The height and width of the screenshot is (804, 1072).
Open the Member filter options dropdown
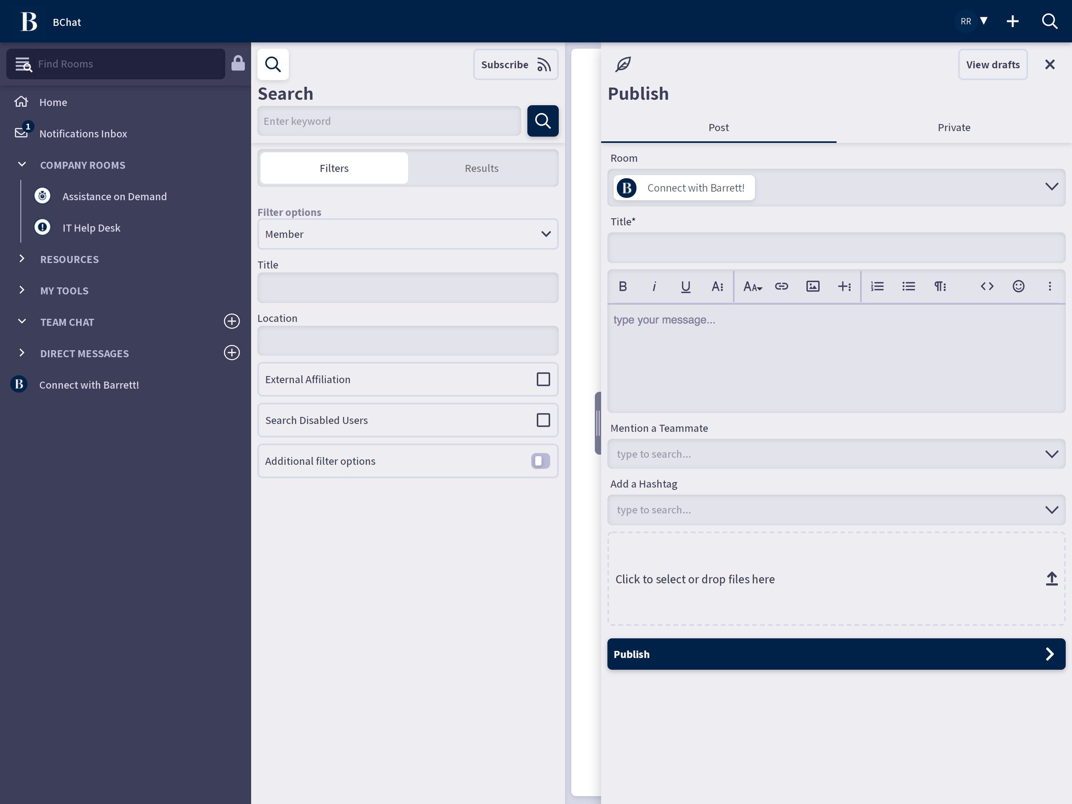tap(408, 234)
